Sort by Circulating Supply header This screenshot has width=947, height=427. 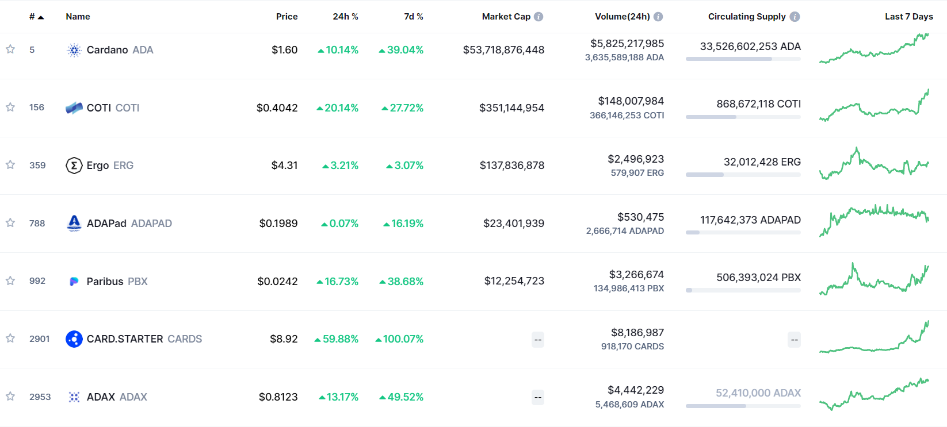747,17
